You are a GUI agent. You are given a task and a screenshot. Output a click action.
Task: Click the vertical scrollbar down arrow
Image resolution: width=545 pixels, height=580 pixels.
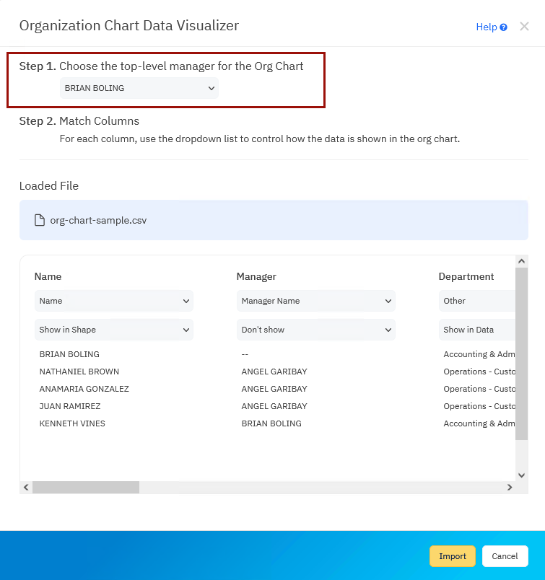(521, 475)
